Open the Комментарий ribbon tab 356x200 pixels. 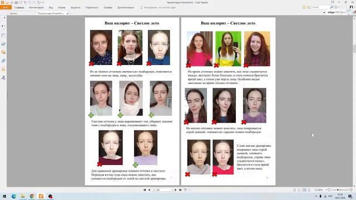tap(36, 7)
